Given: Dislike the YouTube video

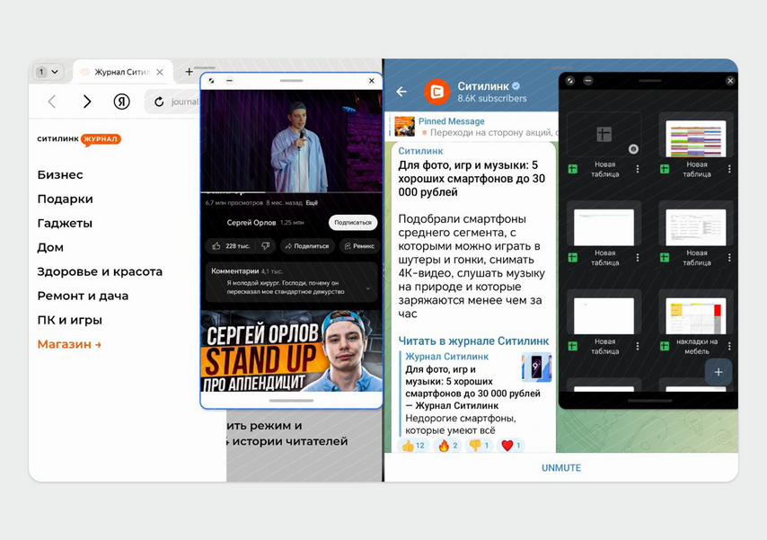Looking at the screenshot, I should [x=266, y=246].
